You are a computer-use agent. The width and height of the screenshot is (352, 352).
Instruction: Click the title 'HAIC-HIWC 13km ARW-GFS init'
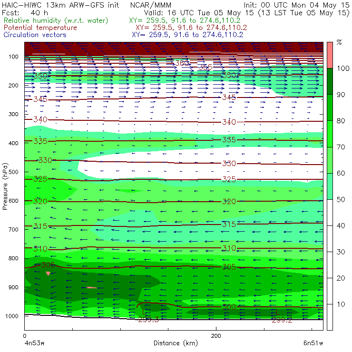click(60, 5)
